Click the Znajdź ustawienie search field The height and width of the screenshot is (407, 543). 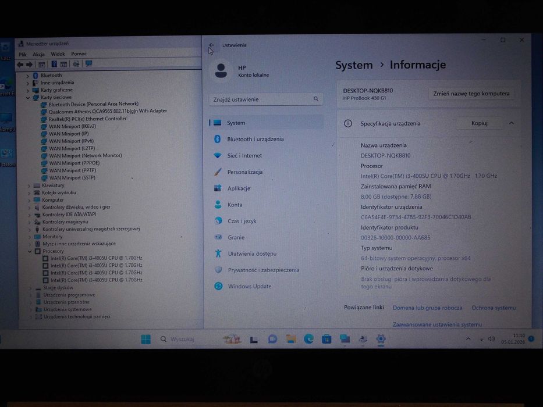pyautogui.click(x=267, y=99)
